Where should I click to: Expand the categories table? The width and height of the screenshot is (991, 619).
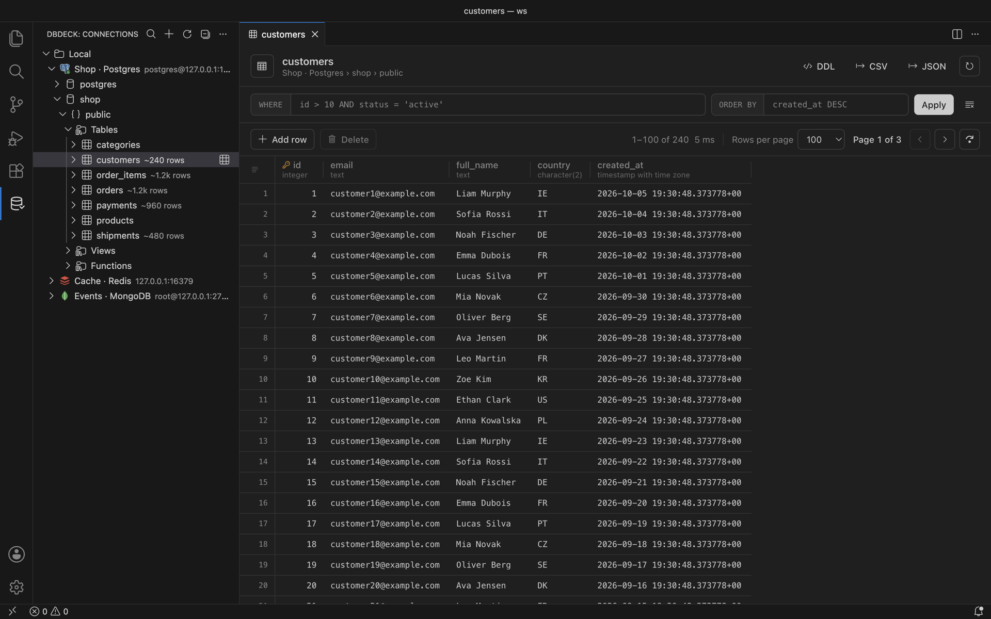[73, 144]
